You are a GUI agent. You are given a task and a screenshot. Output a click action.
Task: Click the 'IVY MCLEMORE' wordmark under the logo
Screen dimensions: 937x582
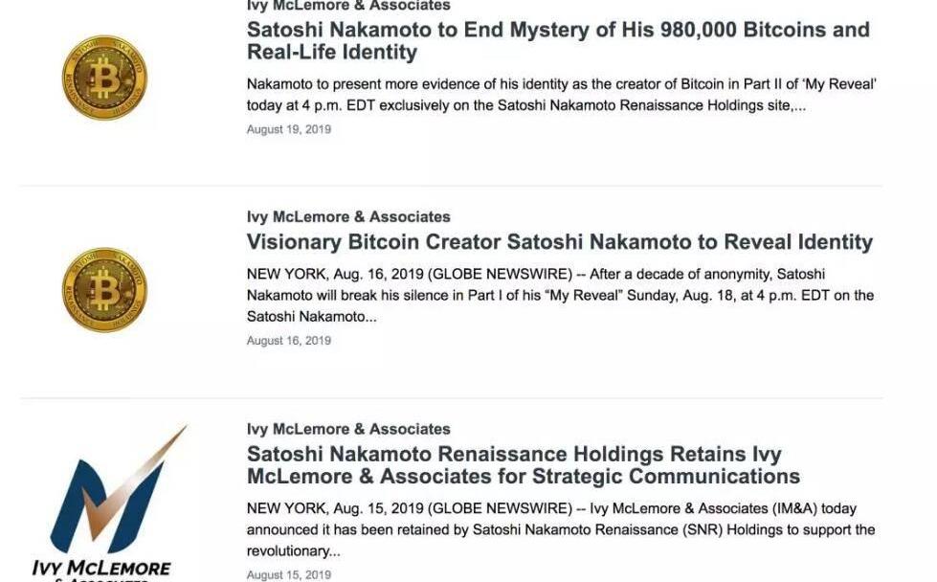click(101, 569)
